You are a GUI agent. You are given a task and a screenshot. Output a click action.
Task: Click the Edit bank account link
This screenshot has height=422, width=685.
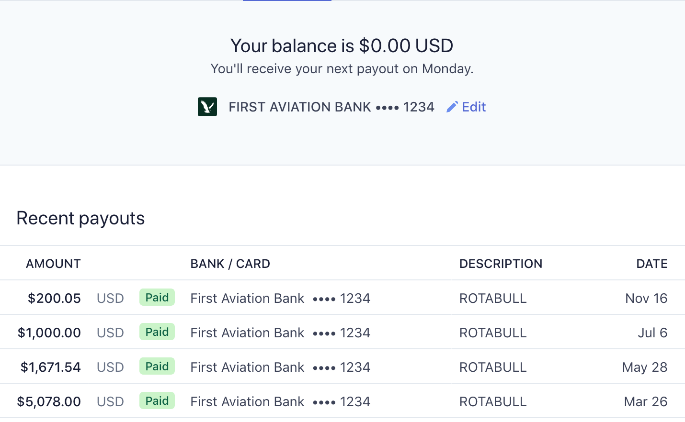pyautogui.click(x=474, y=107)
